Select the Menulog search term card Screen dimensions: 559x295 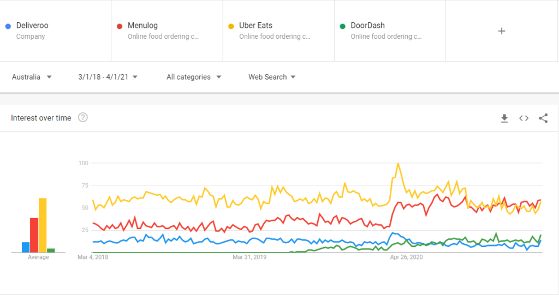tap(167, 31)
